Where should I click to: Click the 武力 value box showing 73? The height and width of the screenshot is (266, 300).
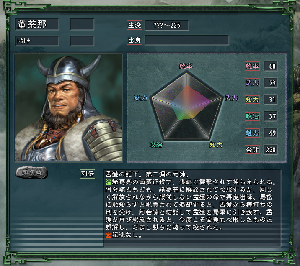click(x=271, y=83)
